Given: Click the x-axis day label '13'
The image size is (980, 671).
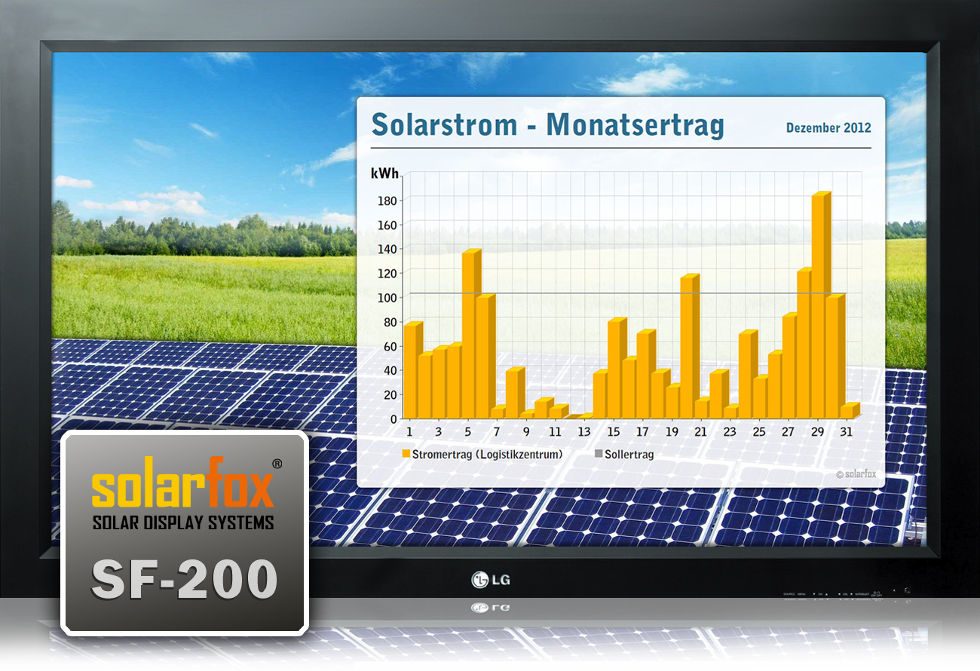Looking at the screenshot, I should coord(584,433).
